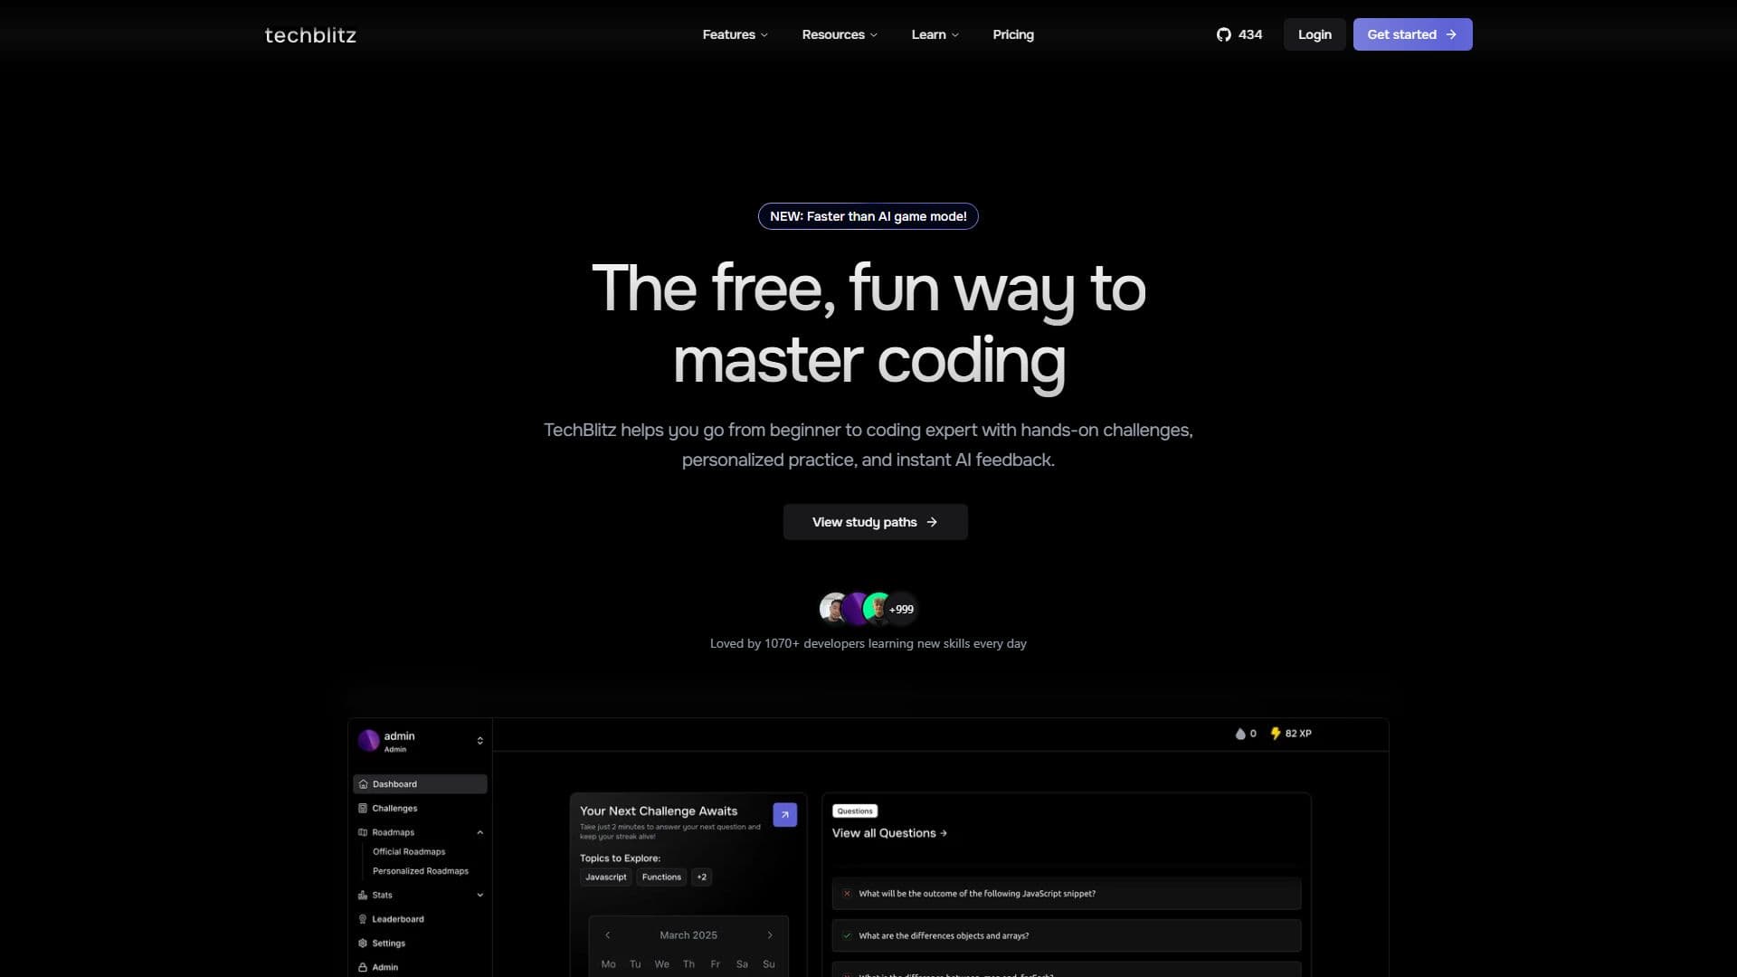This screenshot has height=977, width=1737.
Task: Expand the Learn menu
Action: coord(935,34)
